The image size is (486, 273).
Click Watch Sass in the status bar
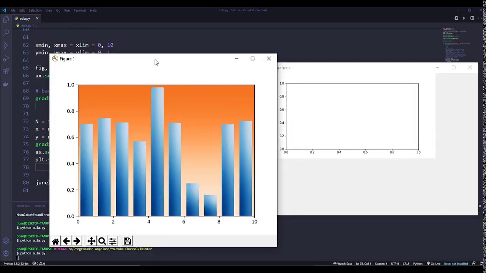point(342,264)
